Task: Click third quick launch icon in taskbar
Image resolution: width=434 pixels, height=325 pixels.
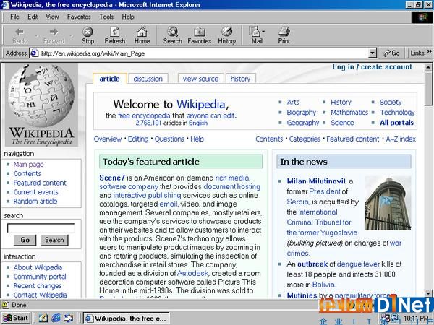Action: point(69,318)
